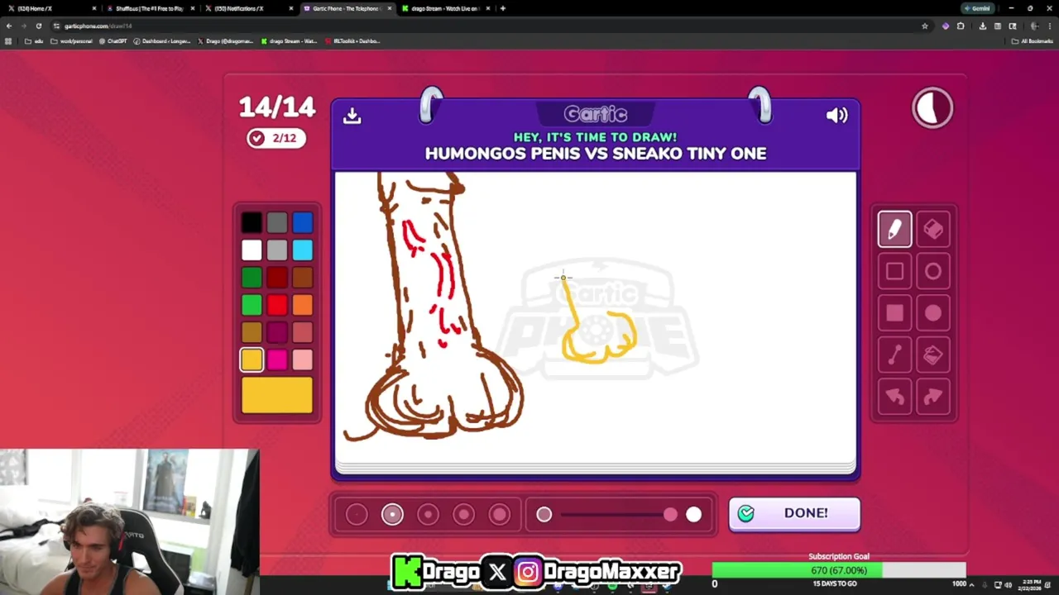This screenshot has width=1059, height=595.
Task: Select the filled rectangle tool
Action: pos(894,313)
